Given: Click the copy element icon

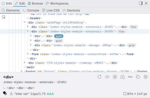Looking at the screenshot, I should coord(138,77).
